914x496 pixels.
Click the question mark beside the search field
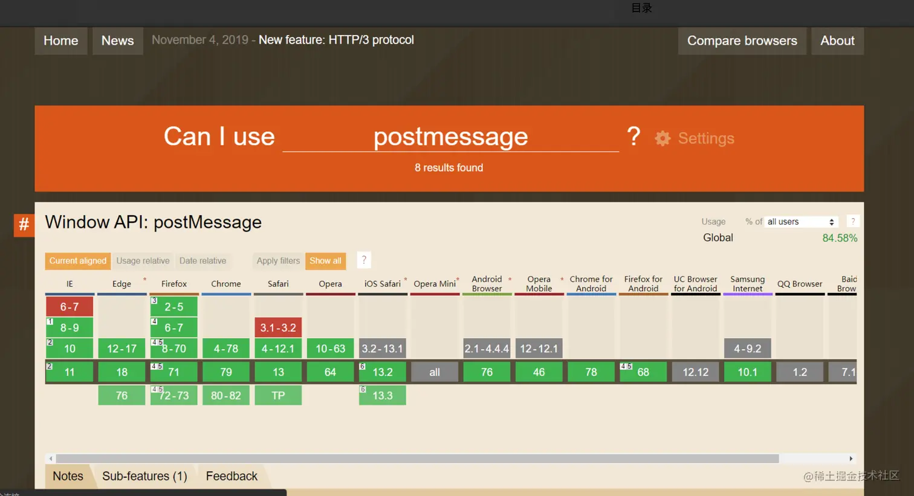(x=634, y=137)
